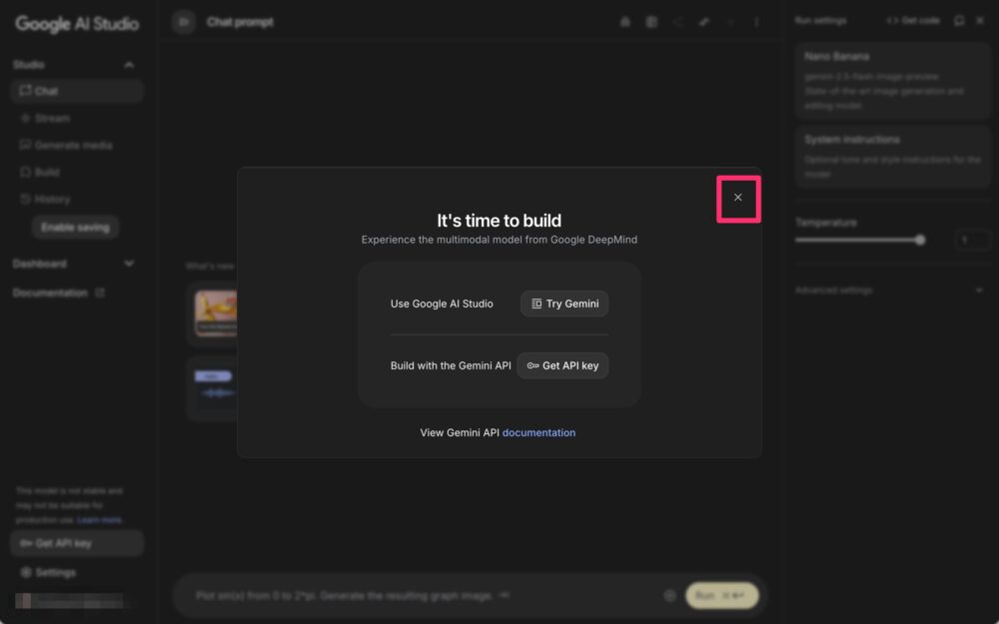
Task: Click the Try Gemini button
Action: (564, 304)
